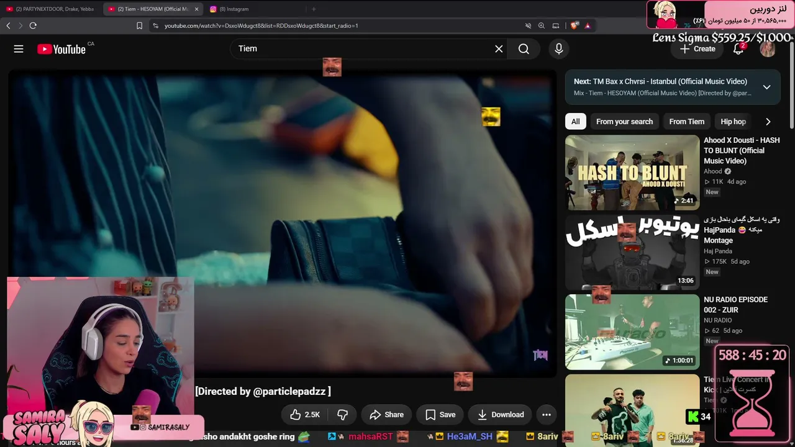The image size is (795, 447).
Task: Visit the Haj Panda channel
Action: [718, 251]
